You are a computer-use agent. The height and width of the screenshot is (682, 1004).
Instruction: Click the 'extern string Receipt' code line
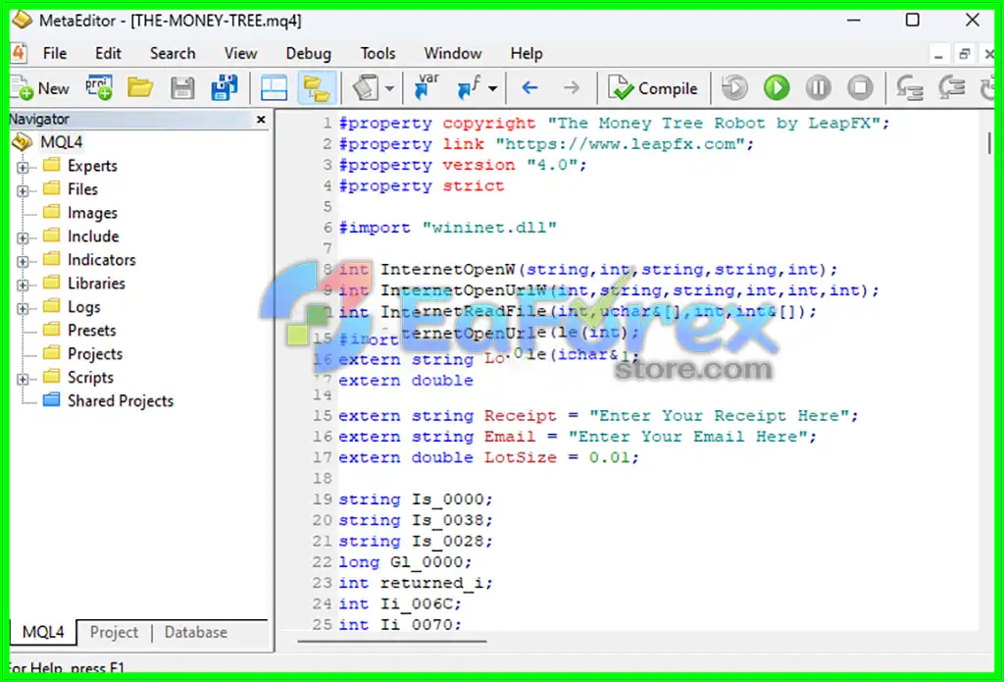[598, 416]
